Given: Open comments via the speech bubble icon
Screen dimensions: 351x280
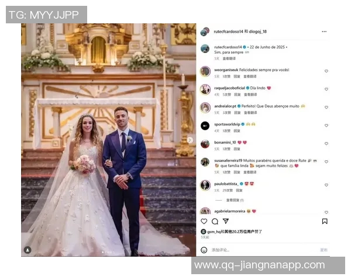Looking at the screenshot, I should coord(215,221).
